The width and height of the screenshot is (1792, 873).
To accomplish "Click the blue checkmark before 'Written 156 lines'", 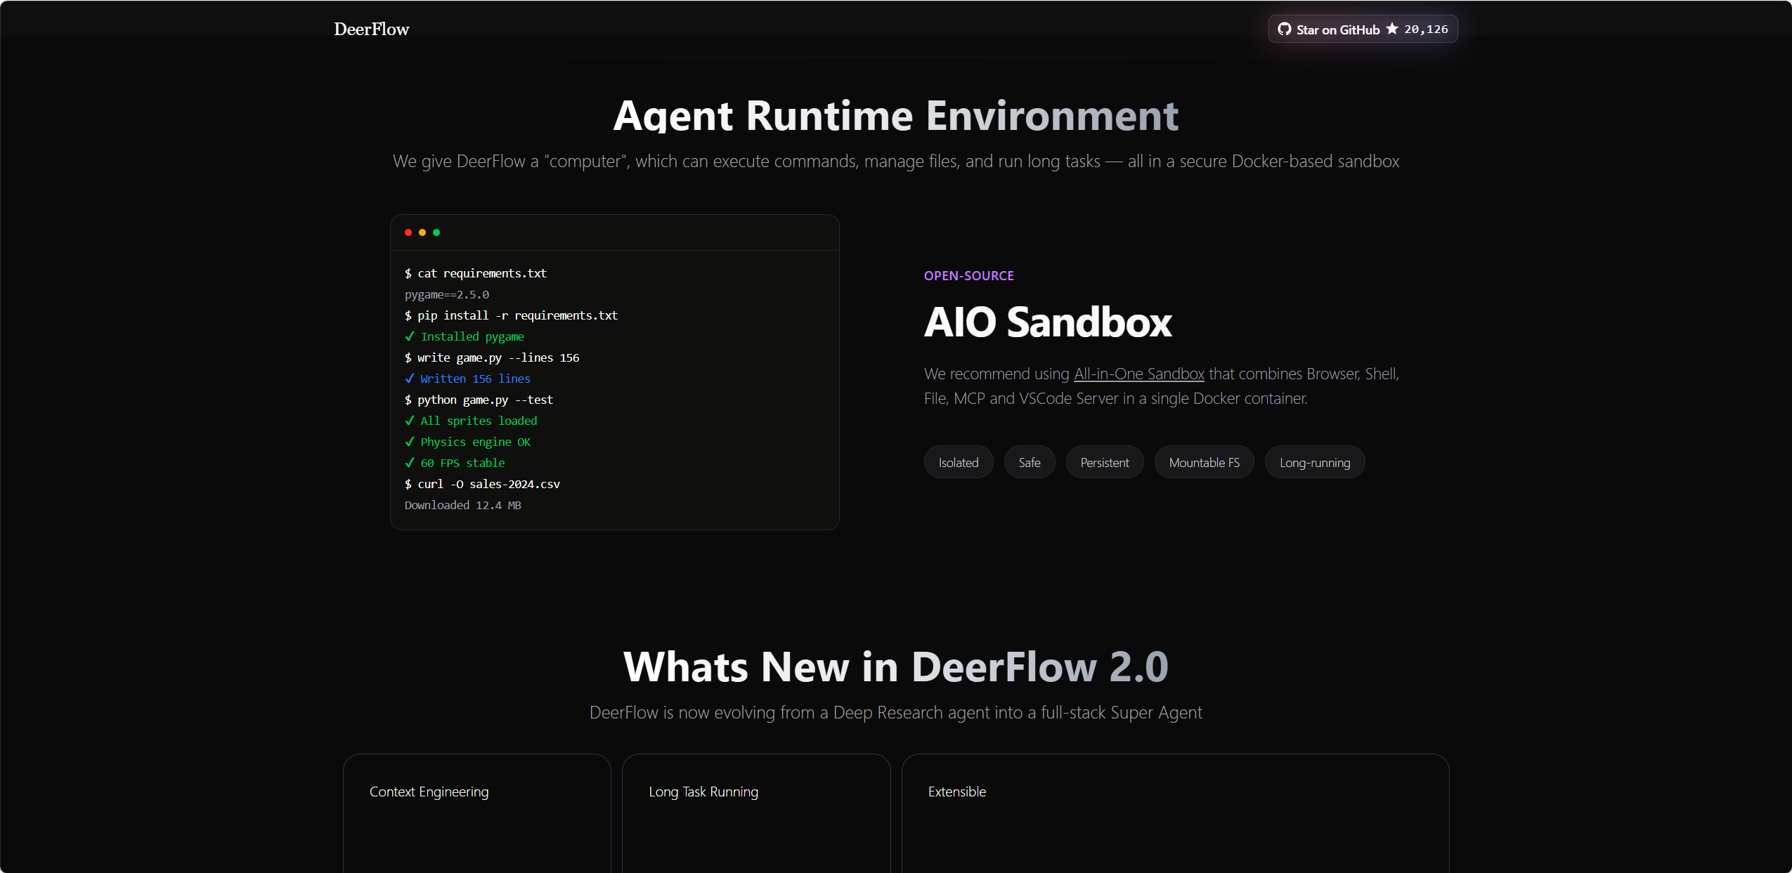I will point(410,379).
